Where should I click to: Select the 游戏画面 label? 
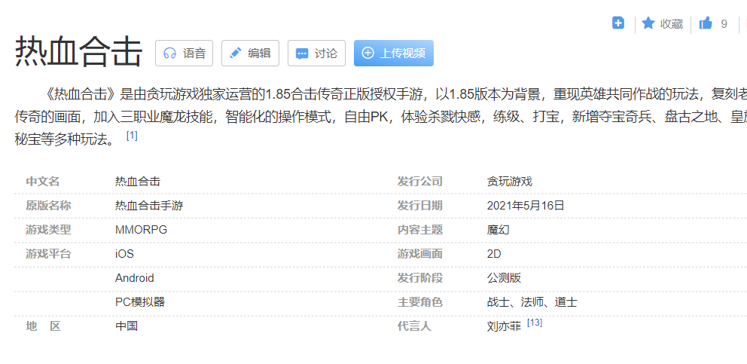click(420, 254)
